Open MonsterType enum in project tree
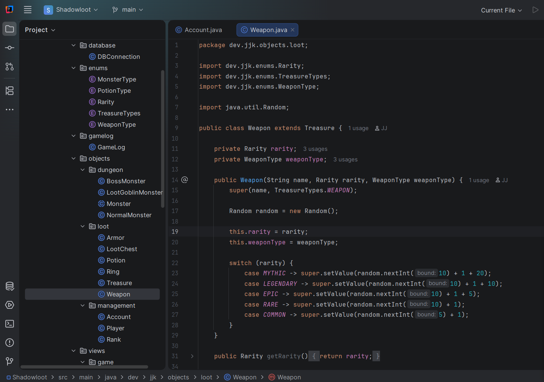The image size is (544, 382). click(x=112, y=79)
